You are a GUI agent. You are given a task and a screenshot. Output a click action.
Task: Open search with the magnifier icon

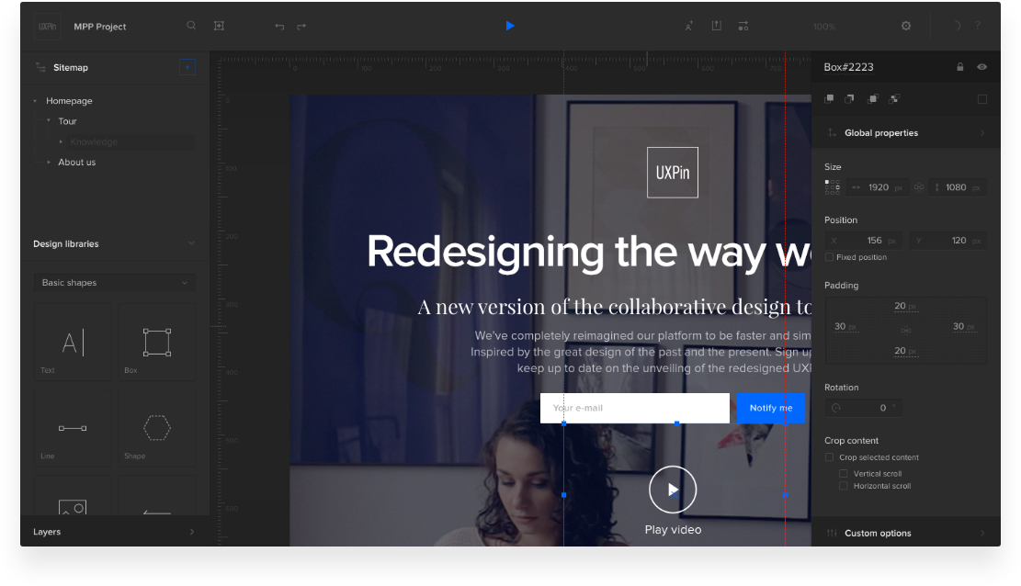click(191, 26)
